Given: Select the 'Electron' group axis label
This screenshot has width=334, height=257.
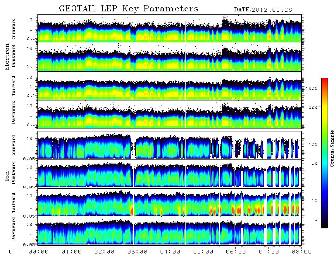Looking at the screenshot, I should coord(7,57).
